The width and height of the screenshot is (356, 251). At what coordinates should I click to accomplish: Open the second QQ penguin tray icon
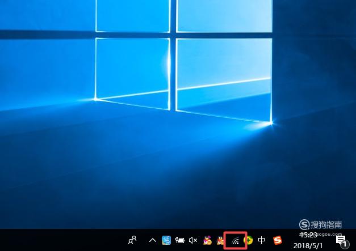click(x=220, y=240)
